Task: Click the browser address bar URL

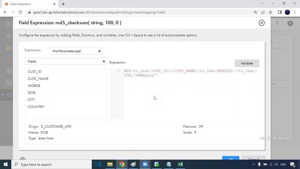Action: click(99, 12)
